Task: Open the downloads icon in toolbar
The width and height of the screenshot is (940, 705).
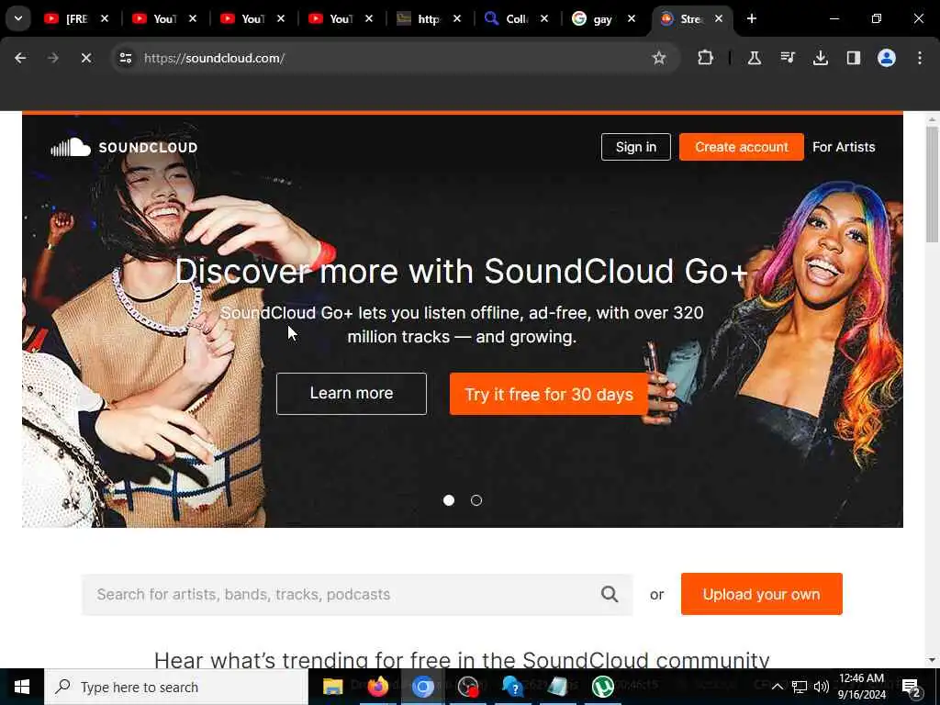Action: (820, 58)
